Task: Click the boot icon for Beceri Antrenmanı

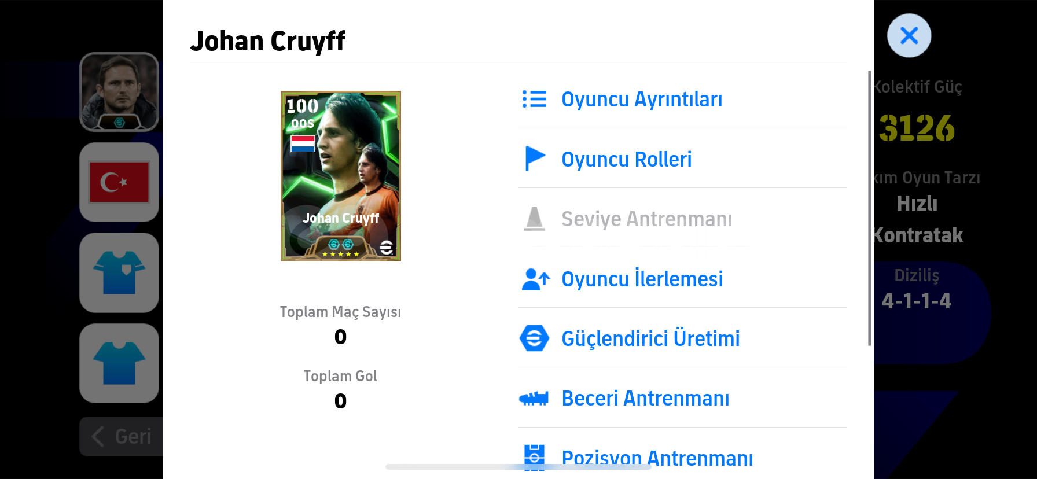Action: click(x=534, y=398)
